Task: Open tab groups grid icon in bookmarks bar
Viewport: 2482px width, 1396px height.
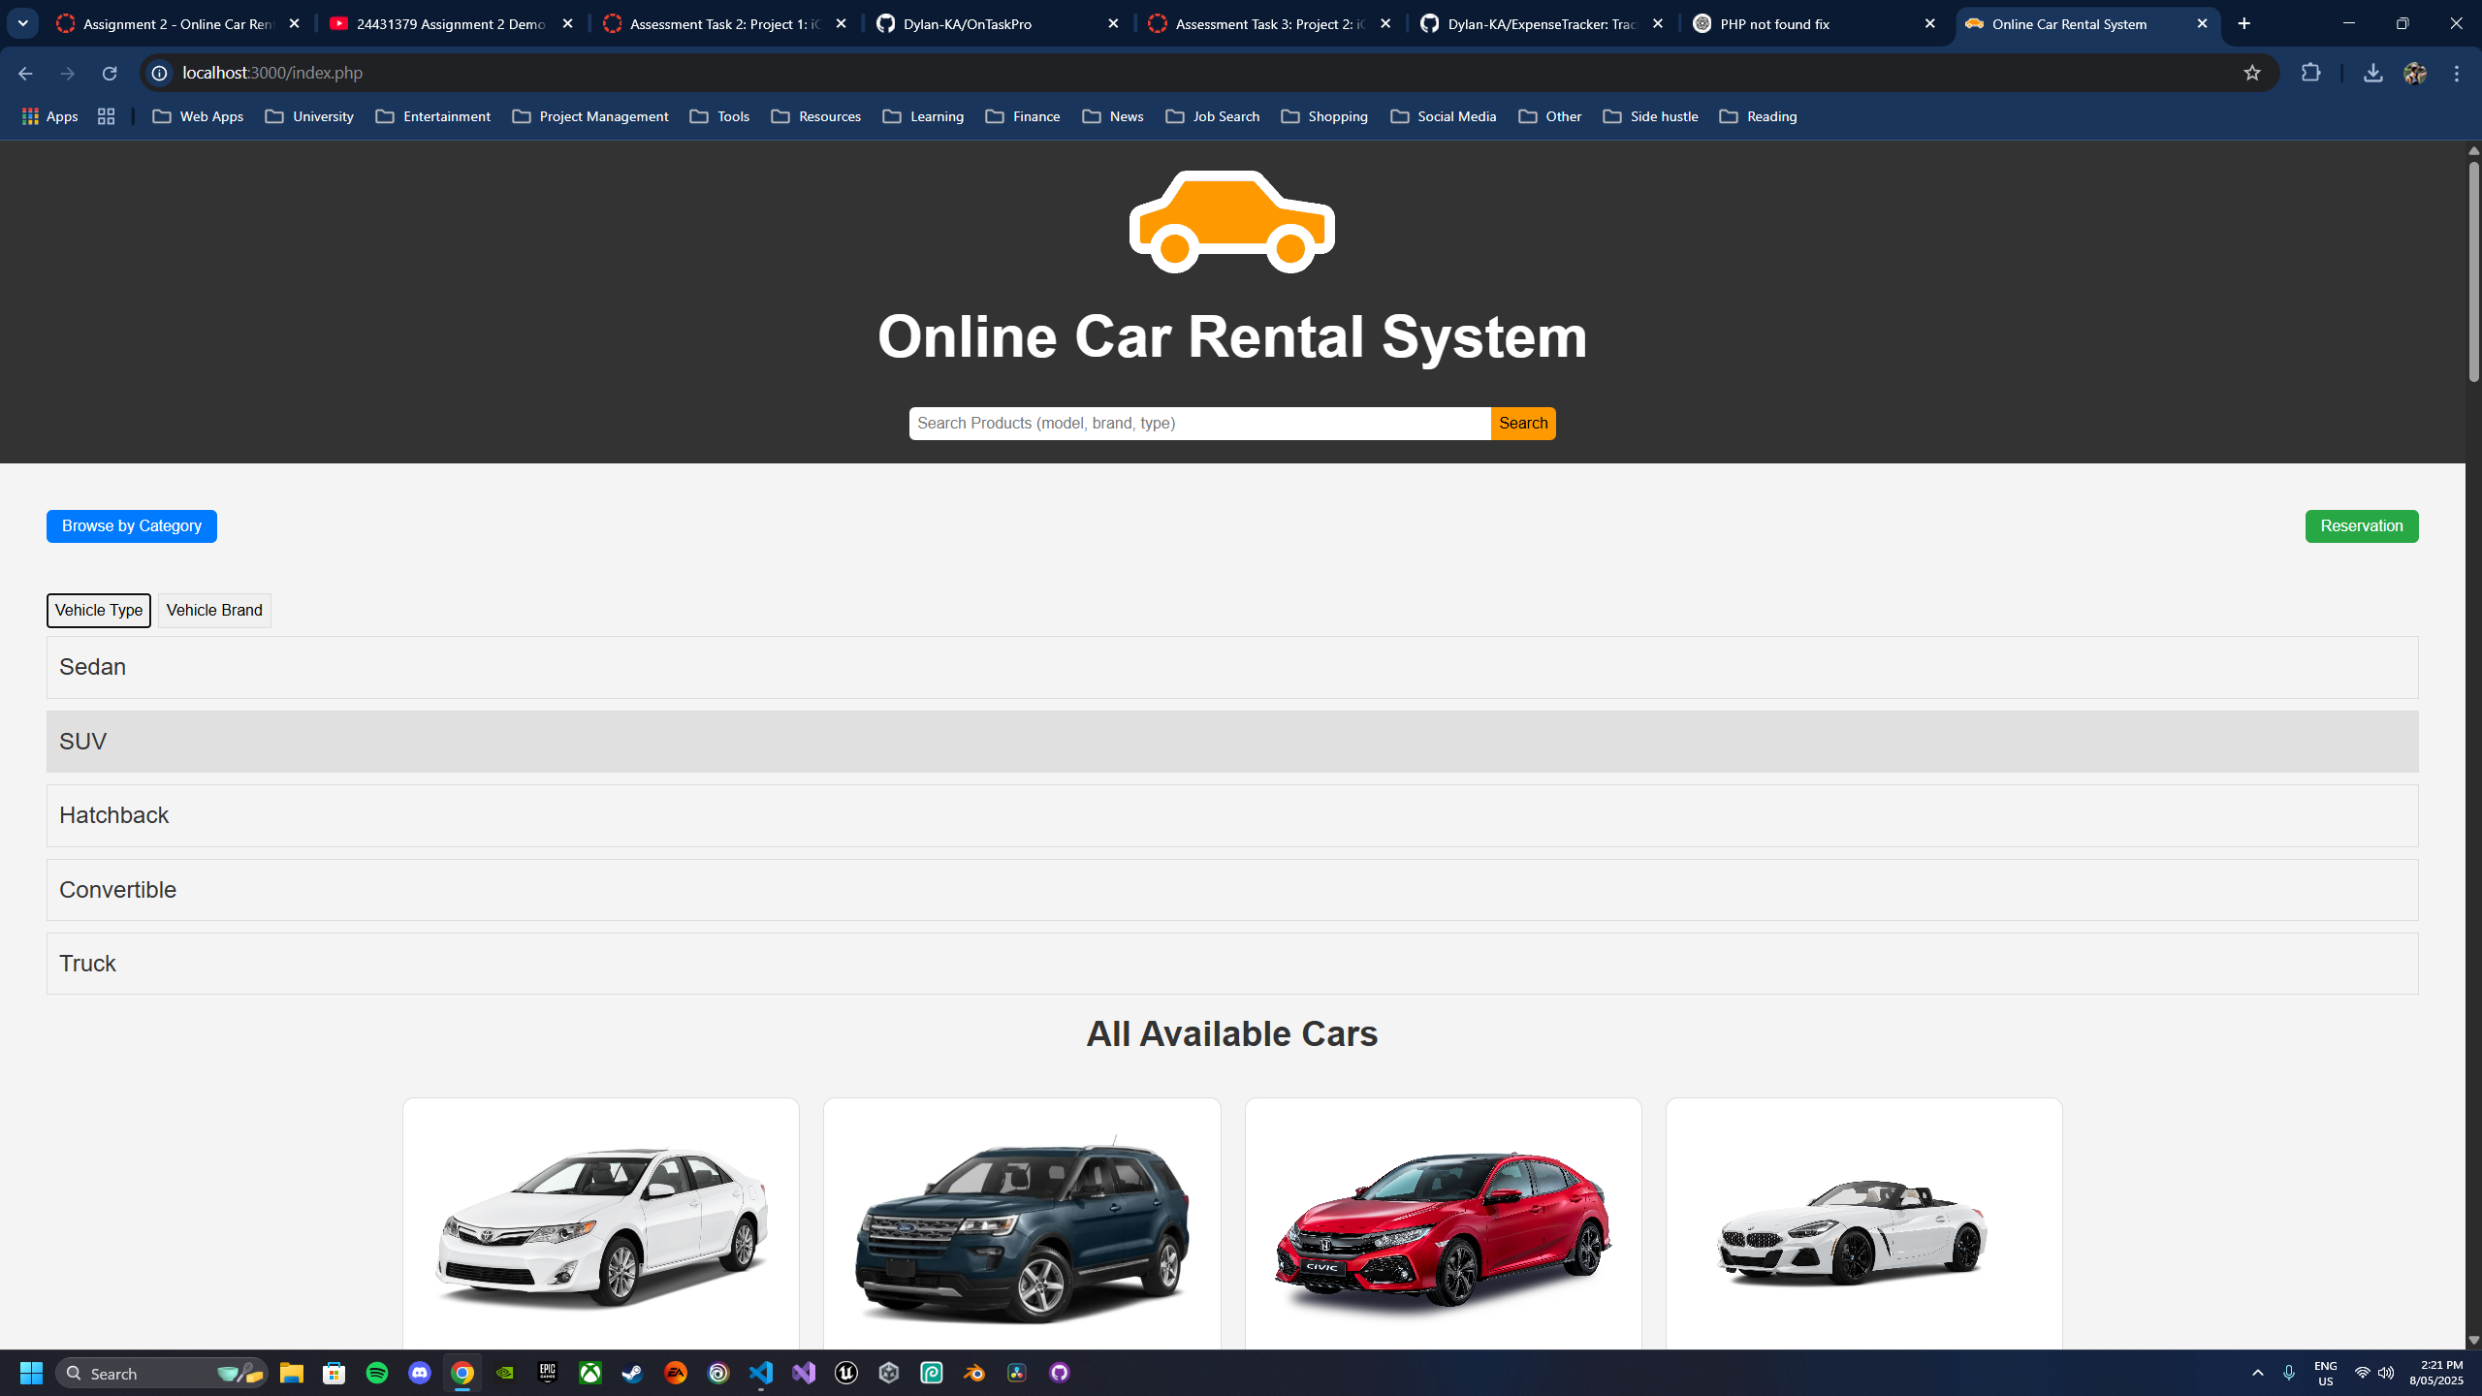Action: (107, 116)
